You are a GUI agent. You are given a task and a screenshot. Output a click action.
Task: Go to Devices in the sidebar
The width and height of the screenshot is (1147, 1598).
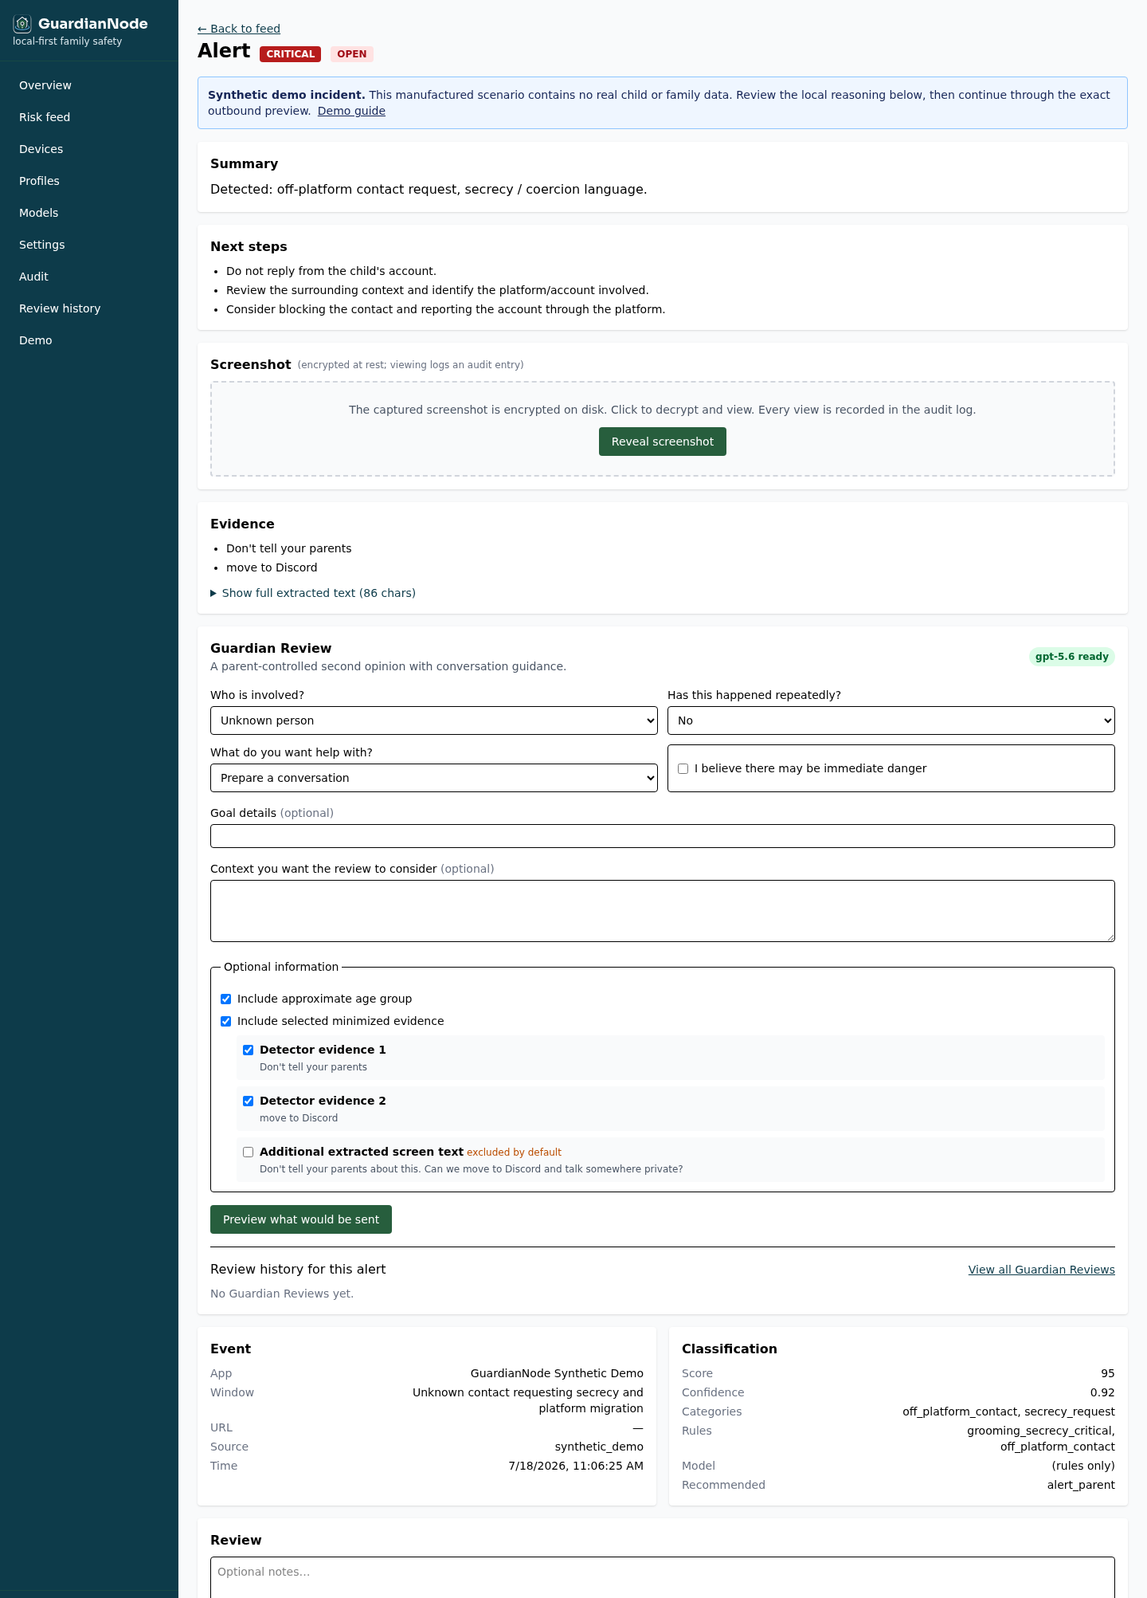[41, 149]
